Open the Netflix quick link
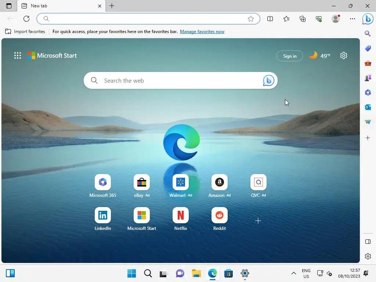Image resolution: width=376 pixels, height=282 pixels. tap(181, 219)
